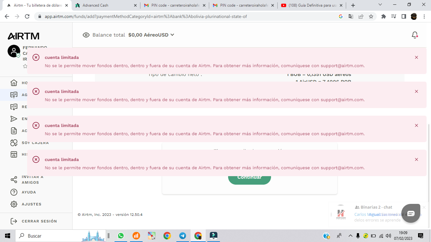Click the Cerrar Sesión logout icon
Screen dimensions: 431x242
pyautogui.click(x=14, y=221)
